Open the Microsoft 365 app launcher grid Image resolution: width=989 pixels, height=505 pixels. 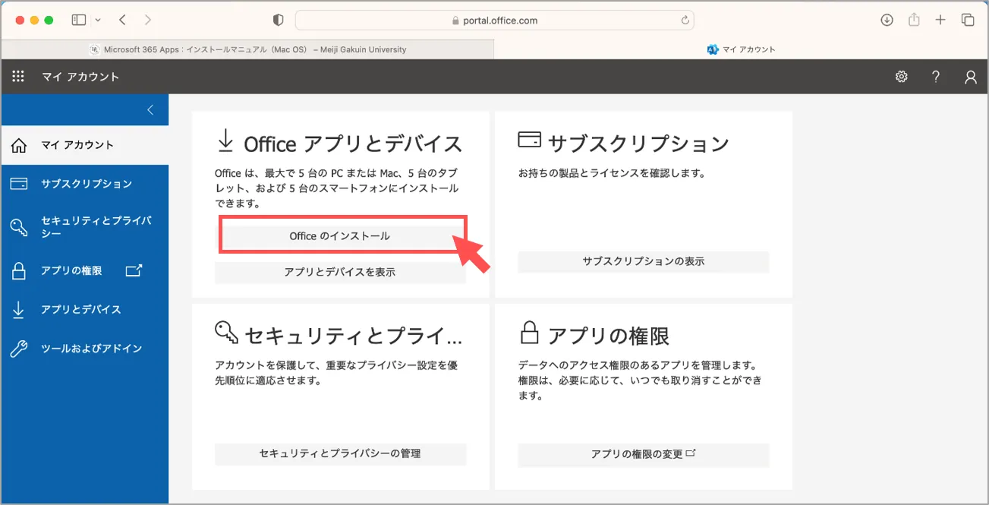point(18,77)
